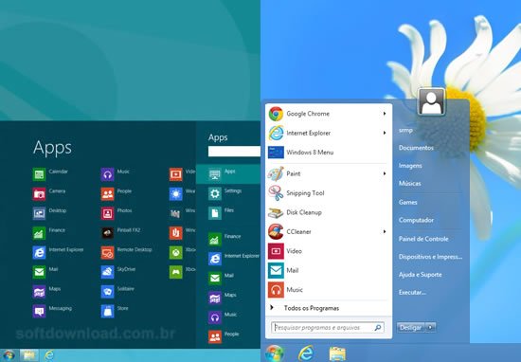Launch the Snipping Tool

[x=327, y=192]
